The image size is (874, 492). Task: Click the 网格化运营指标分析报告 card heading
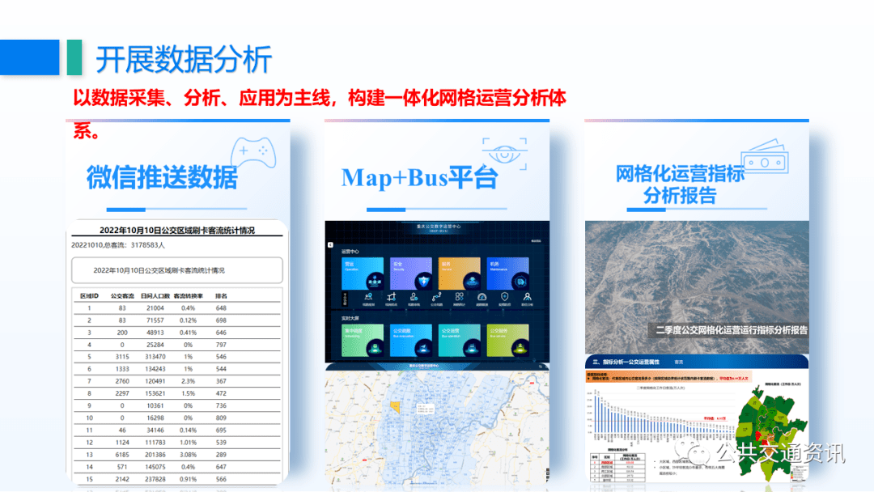coord(680,184)
